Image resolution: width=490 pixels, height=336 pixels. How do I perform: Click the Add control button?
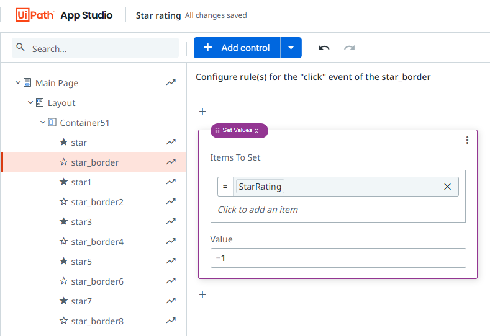237,48
